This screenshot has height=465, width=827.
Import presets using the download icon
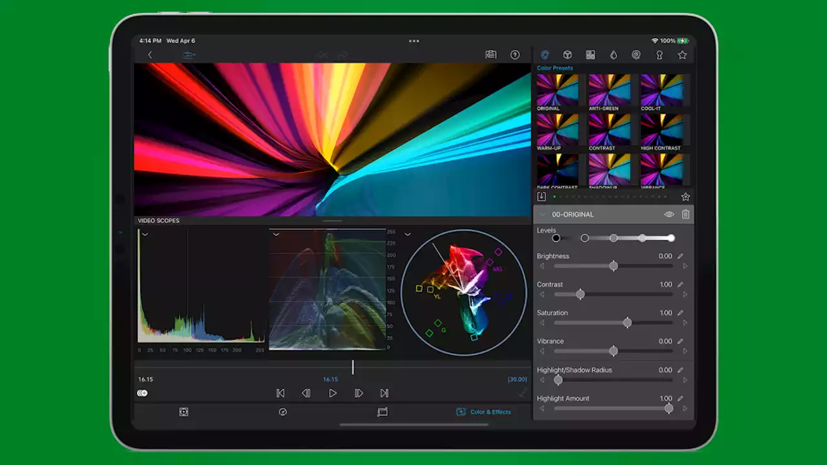click(541, 196)
